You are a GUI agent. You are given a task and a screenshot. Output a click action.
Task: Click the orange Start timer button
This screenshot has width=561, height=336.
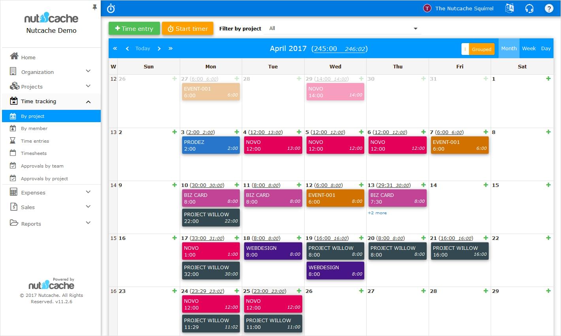(x=188, y=28)
